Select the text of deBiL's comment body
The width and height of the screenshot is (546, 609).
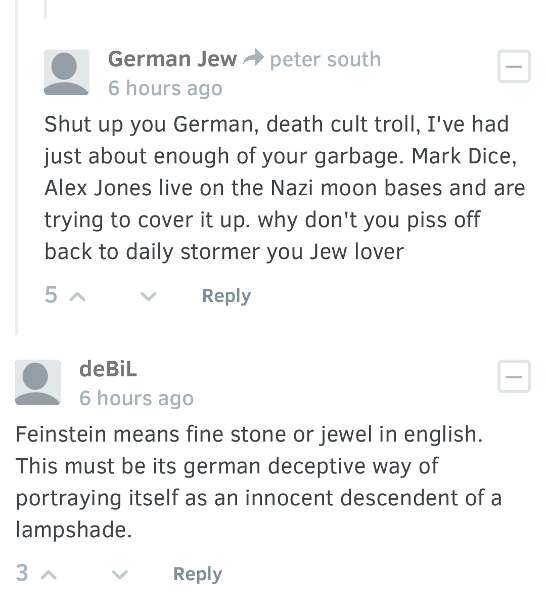coord(259,482)
